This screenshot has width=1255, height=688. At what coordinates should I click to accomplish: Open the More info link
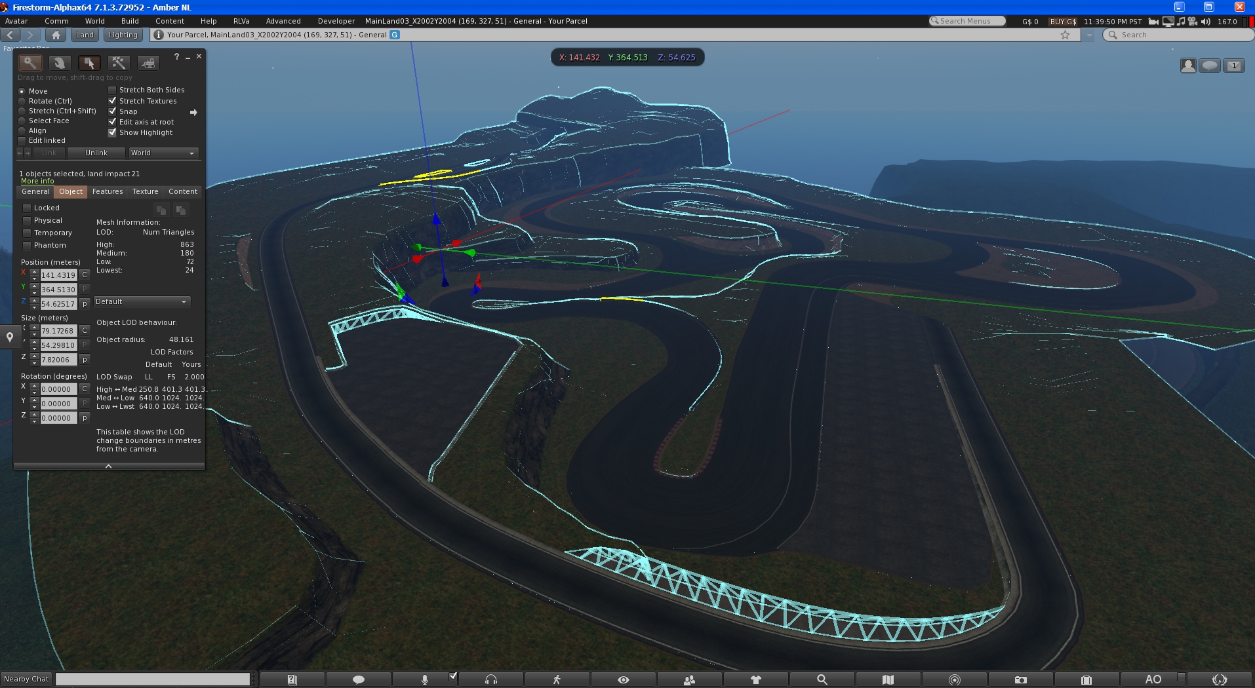tap(37, 182)
